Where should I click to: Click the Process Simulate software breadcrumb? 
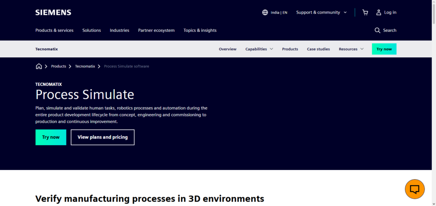point(126,66)
